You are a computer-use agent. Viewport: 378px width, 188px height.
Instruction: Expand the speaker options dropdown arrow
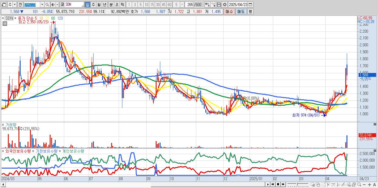(57, 5)
